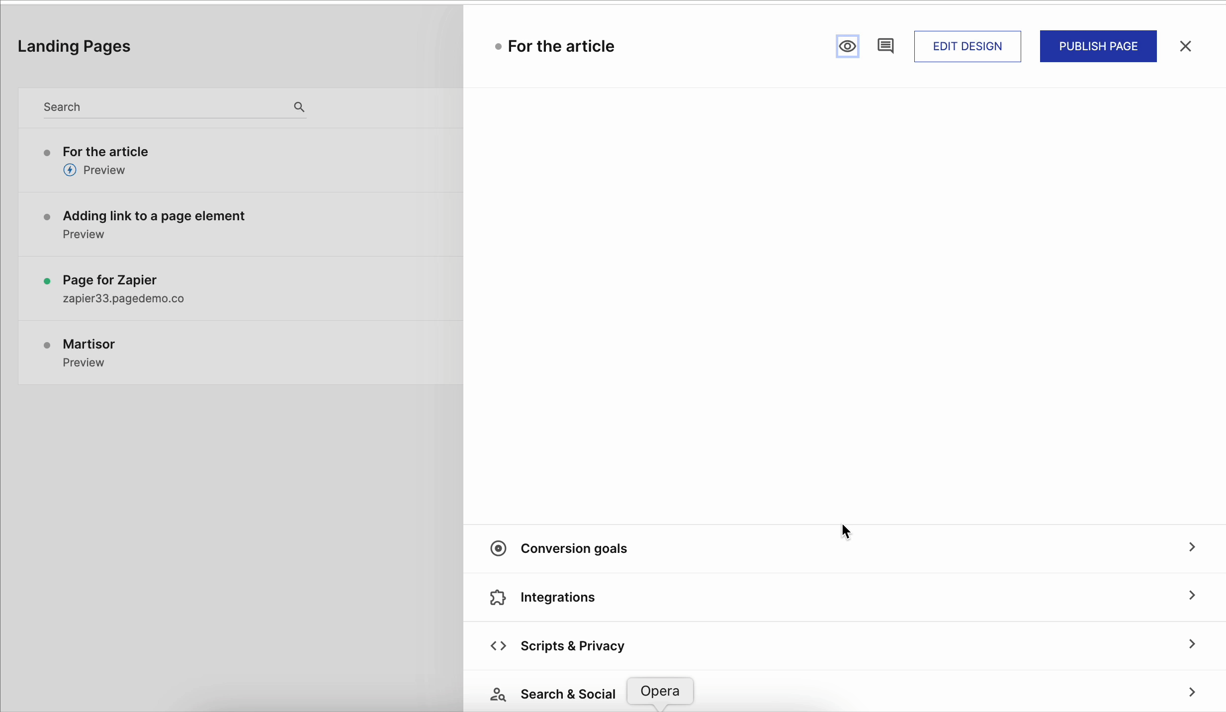This screenshot has height=712, width=1226.
Task: Click Preview under 'Adding link to a page element'
Action: [x=83, y=234]
